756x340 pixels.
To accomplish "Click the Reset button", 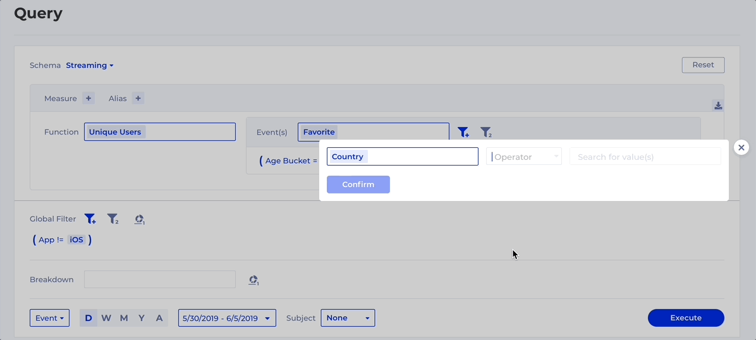I will (x=703, y=65).
